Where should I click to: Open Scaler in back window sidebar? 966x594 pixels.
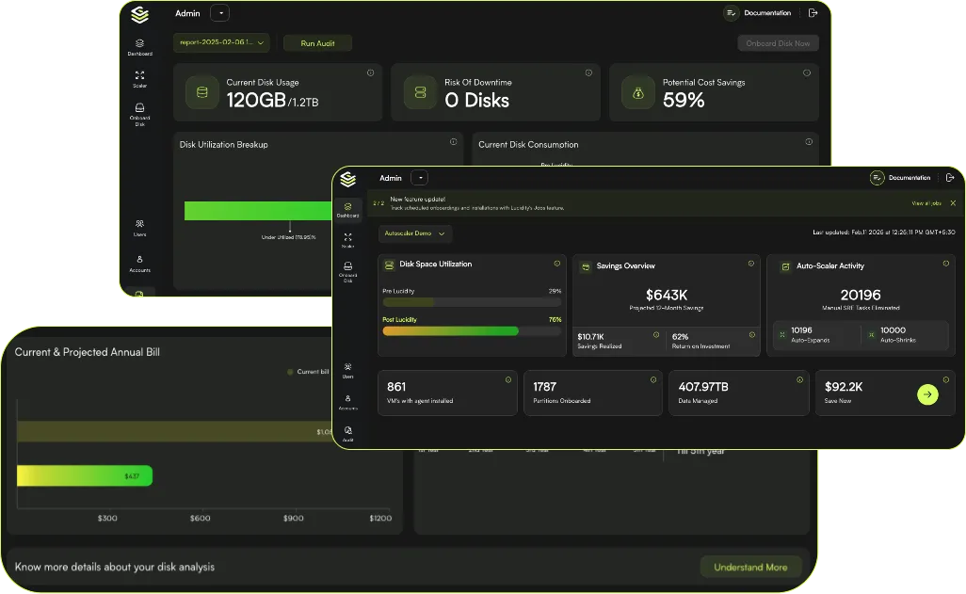140,79
